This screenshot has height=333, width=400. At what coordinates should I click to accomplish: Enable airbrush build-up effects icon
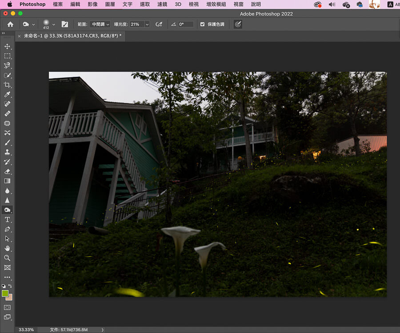(159, 24)
